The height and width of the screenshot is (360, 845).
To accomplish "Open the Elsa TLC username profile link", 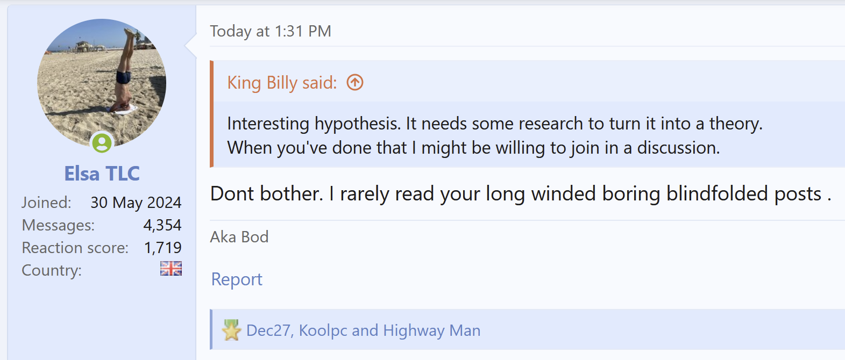I will click(x=102, y=174).
